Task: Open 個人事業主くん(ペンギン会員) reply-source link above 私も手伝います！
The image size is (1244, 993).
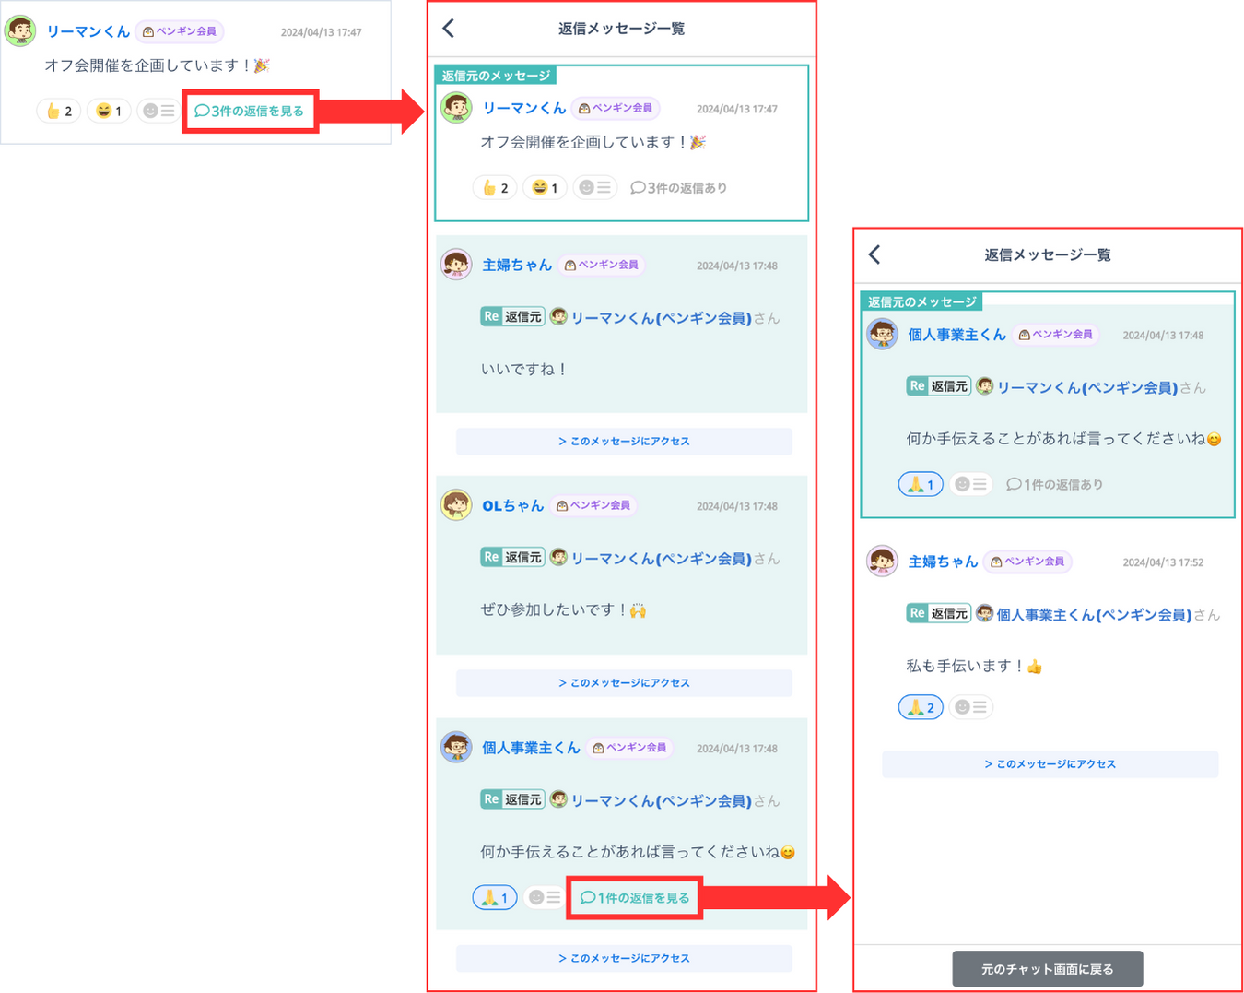Action: pyautogui.click(x=1094, y=615)
